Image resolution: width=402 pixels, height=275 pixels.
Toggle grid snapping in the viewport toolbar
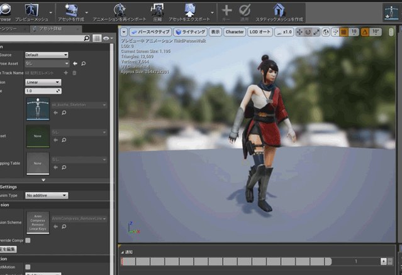pyautogui.click(x=343, y=32)
